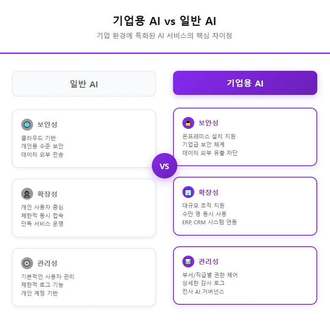
Task: Click the person icon beside 확장성 in 일반 AI
Action: pyautogui.click(x=27, y=194)
